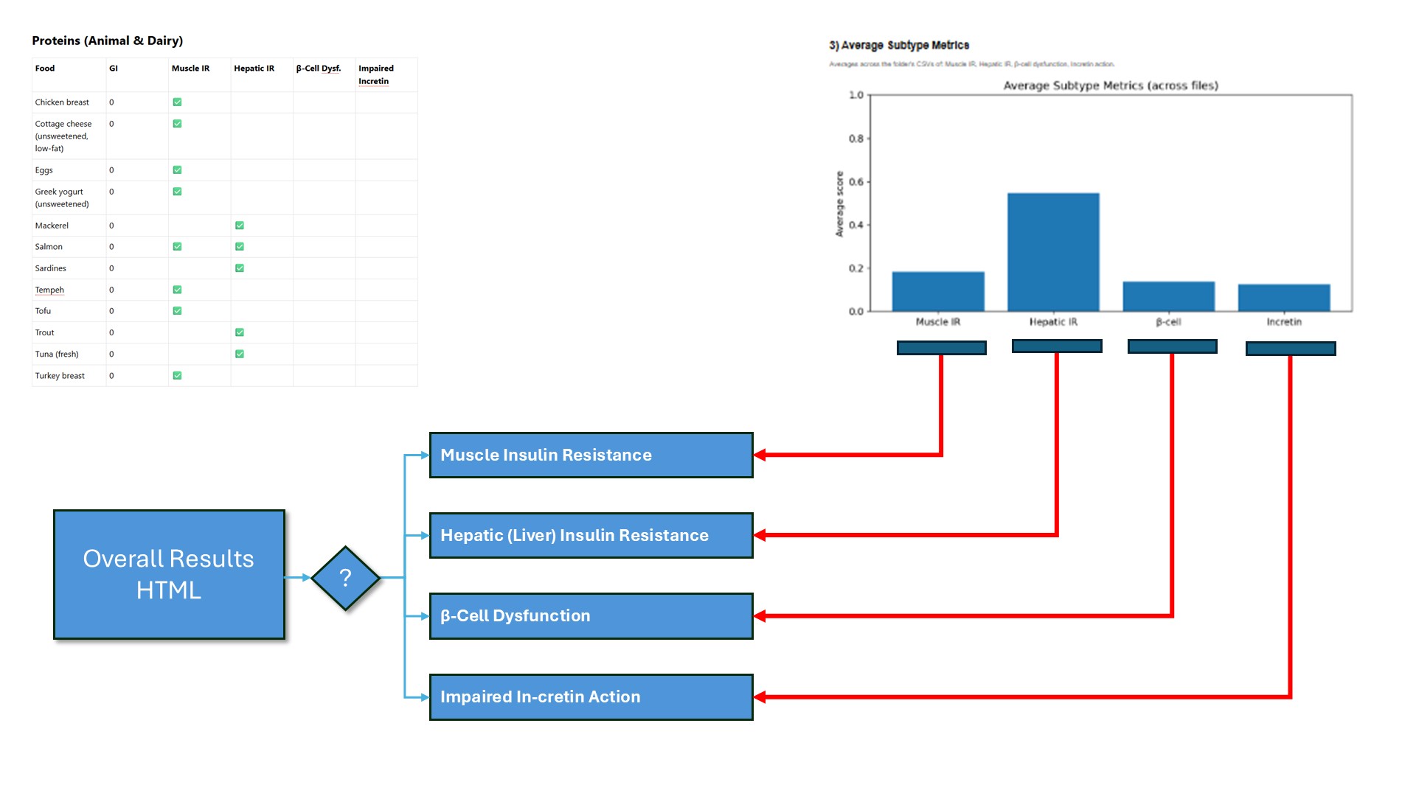Toggle Chicken breast Muscle IR checkbox
Screen dimensions: 1416x796
point(177,102)
